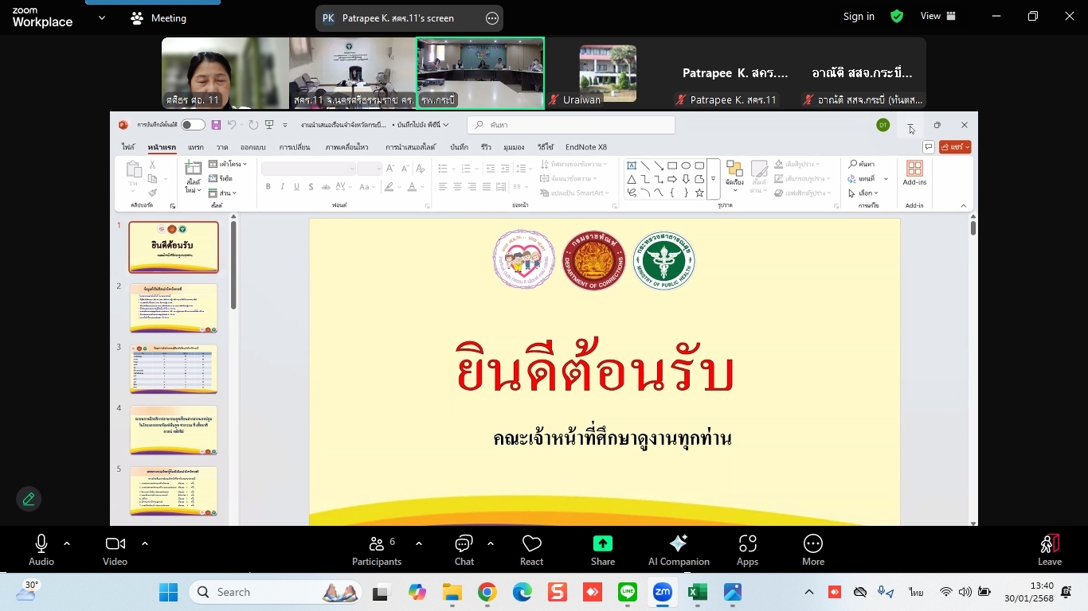1088x611 pixels.
Task: Choose the Oval shape from shapes gallery
Action: [x=686, y=165]
